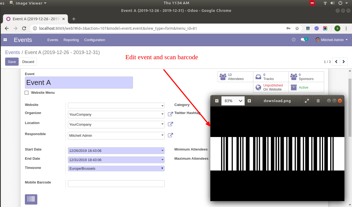
Task: Expand the Responsible dropdown
Action: 162,135
